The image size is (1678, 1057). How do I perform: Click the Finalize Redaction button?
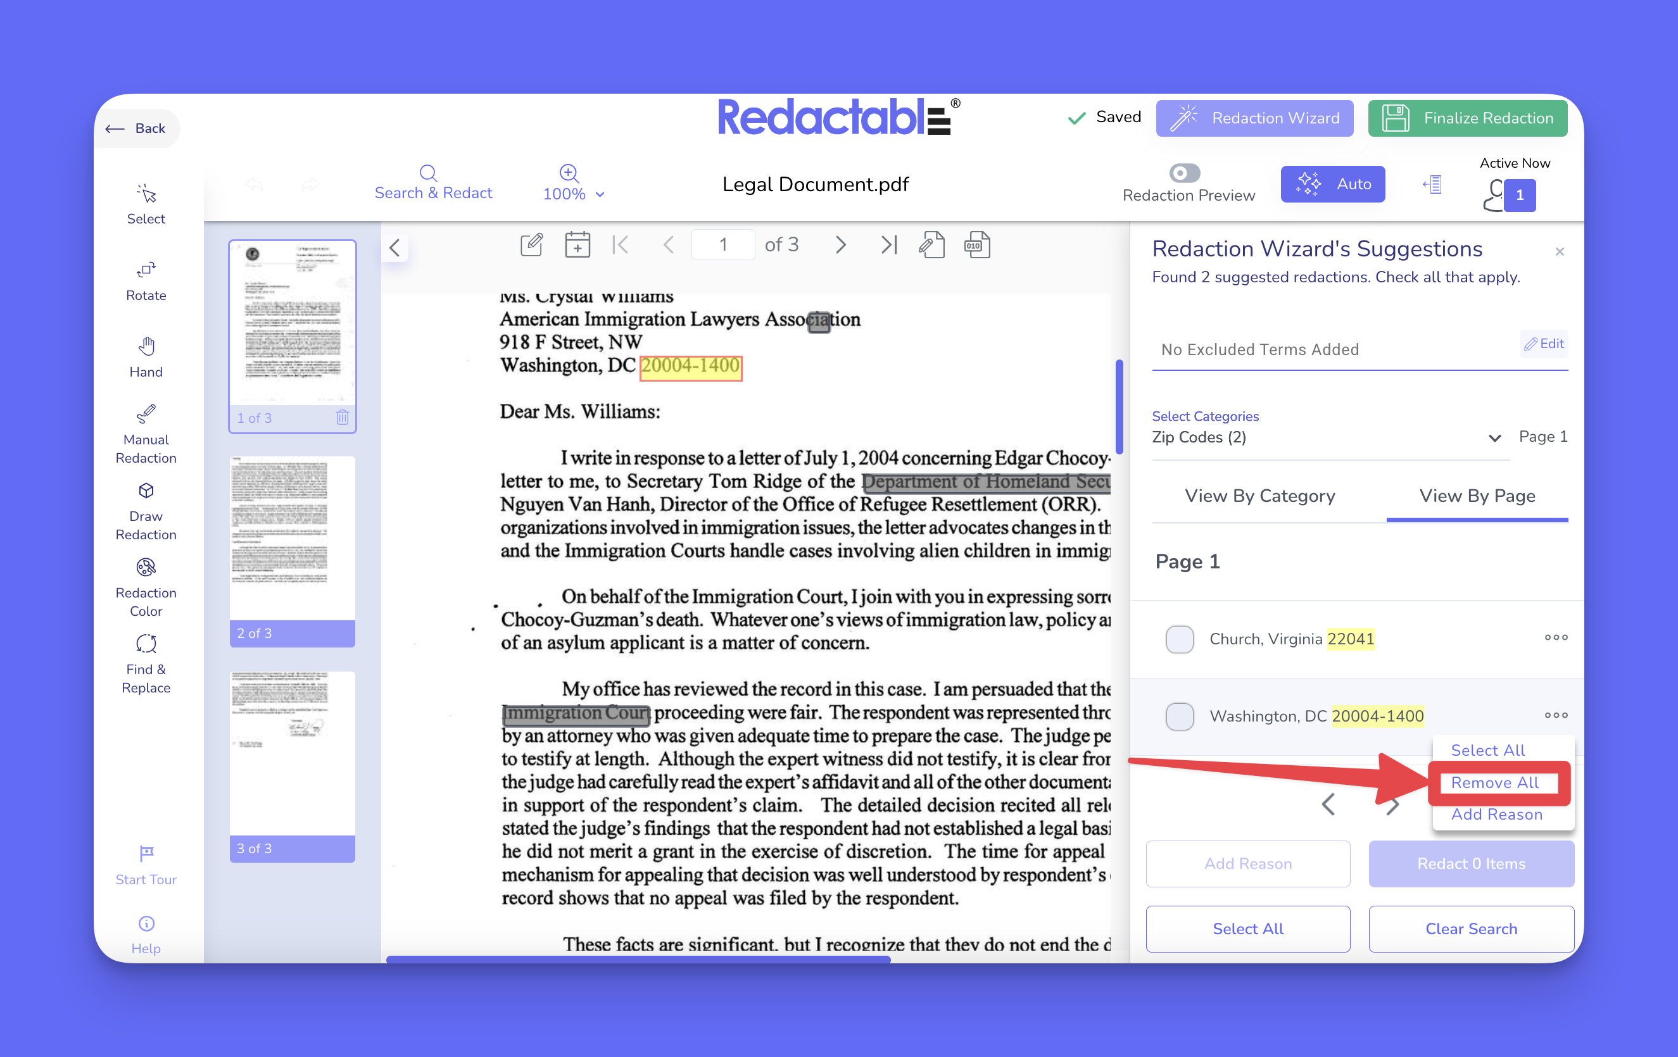tap(1467, 118)
